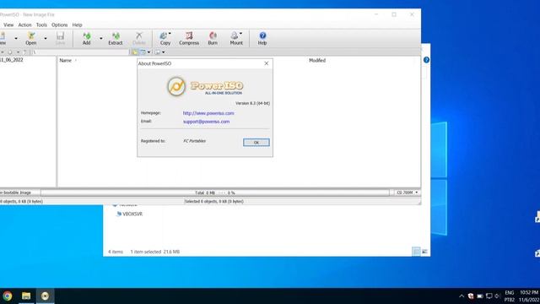Expand the Mount button's dropdown arrow
Viewport: 540px width, 304px height.
(x=240, y=34)
